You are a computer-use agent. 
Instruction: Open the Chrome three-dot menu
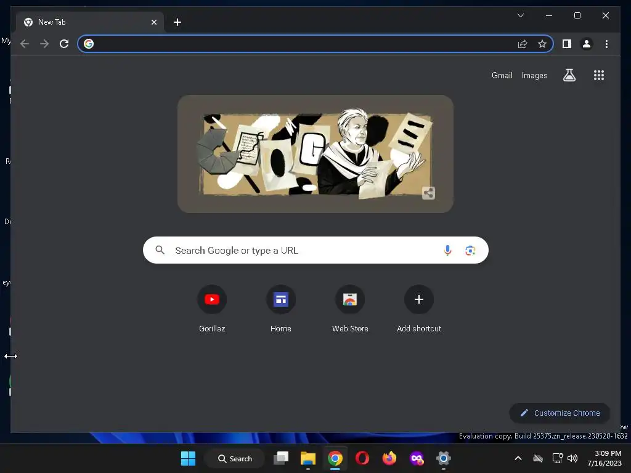[606, 44]
